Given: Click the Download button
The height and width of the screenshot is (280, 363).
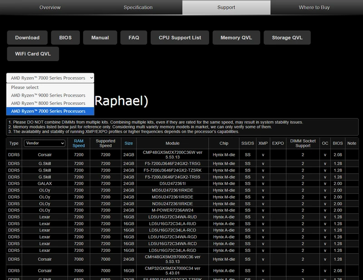Looking at the screenshot, I should pos(27,38).
